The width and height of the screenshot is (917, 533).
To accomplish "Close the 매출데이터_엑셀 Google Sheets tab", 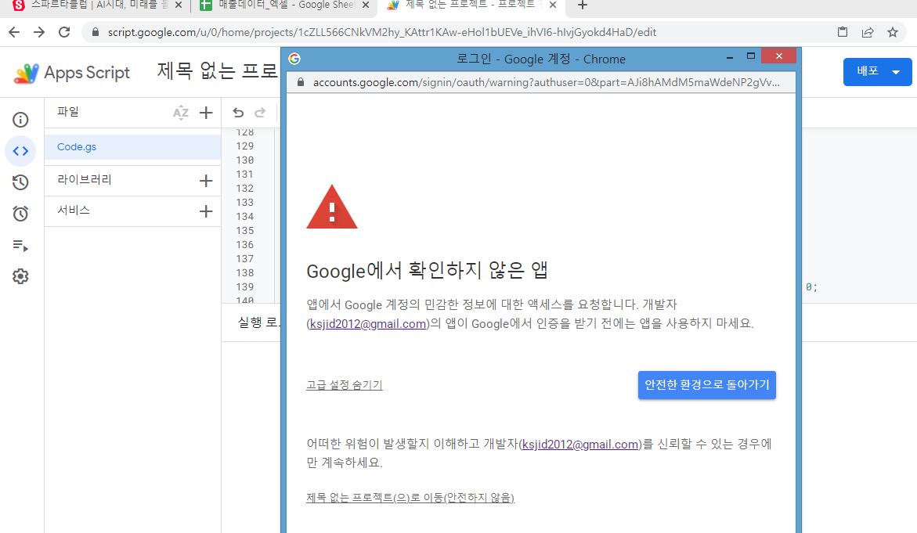I will pyautogui.click(x=366, y=5).
